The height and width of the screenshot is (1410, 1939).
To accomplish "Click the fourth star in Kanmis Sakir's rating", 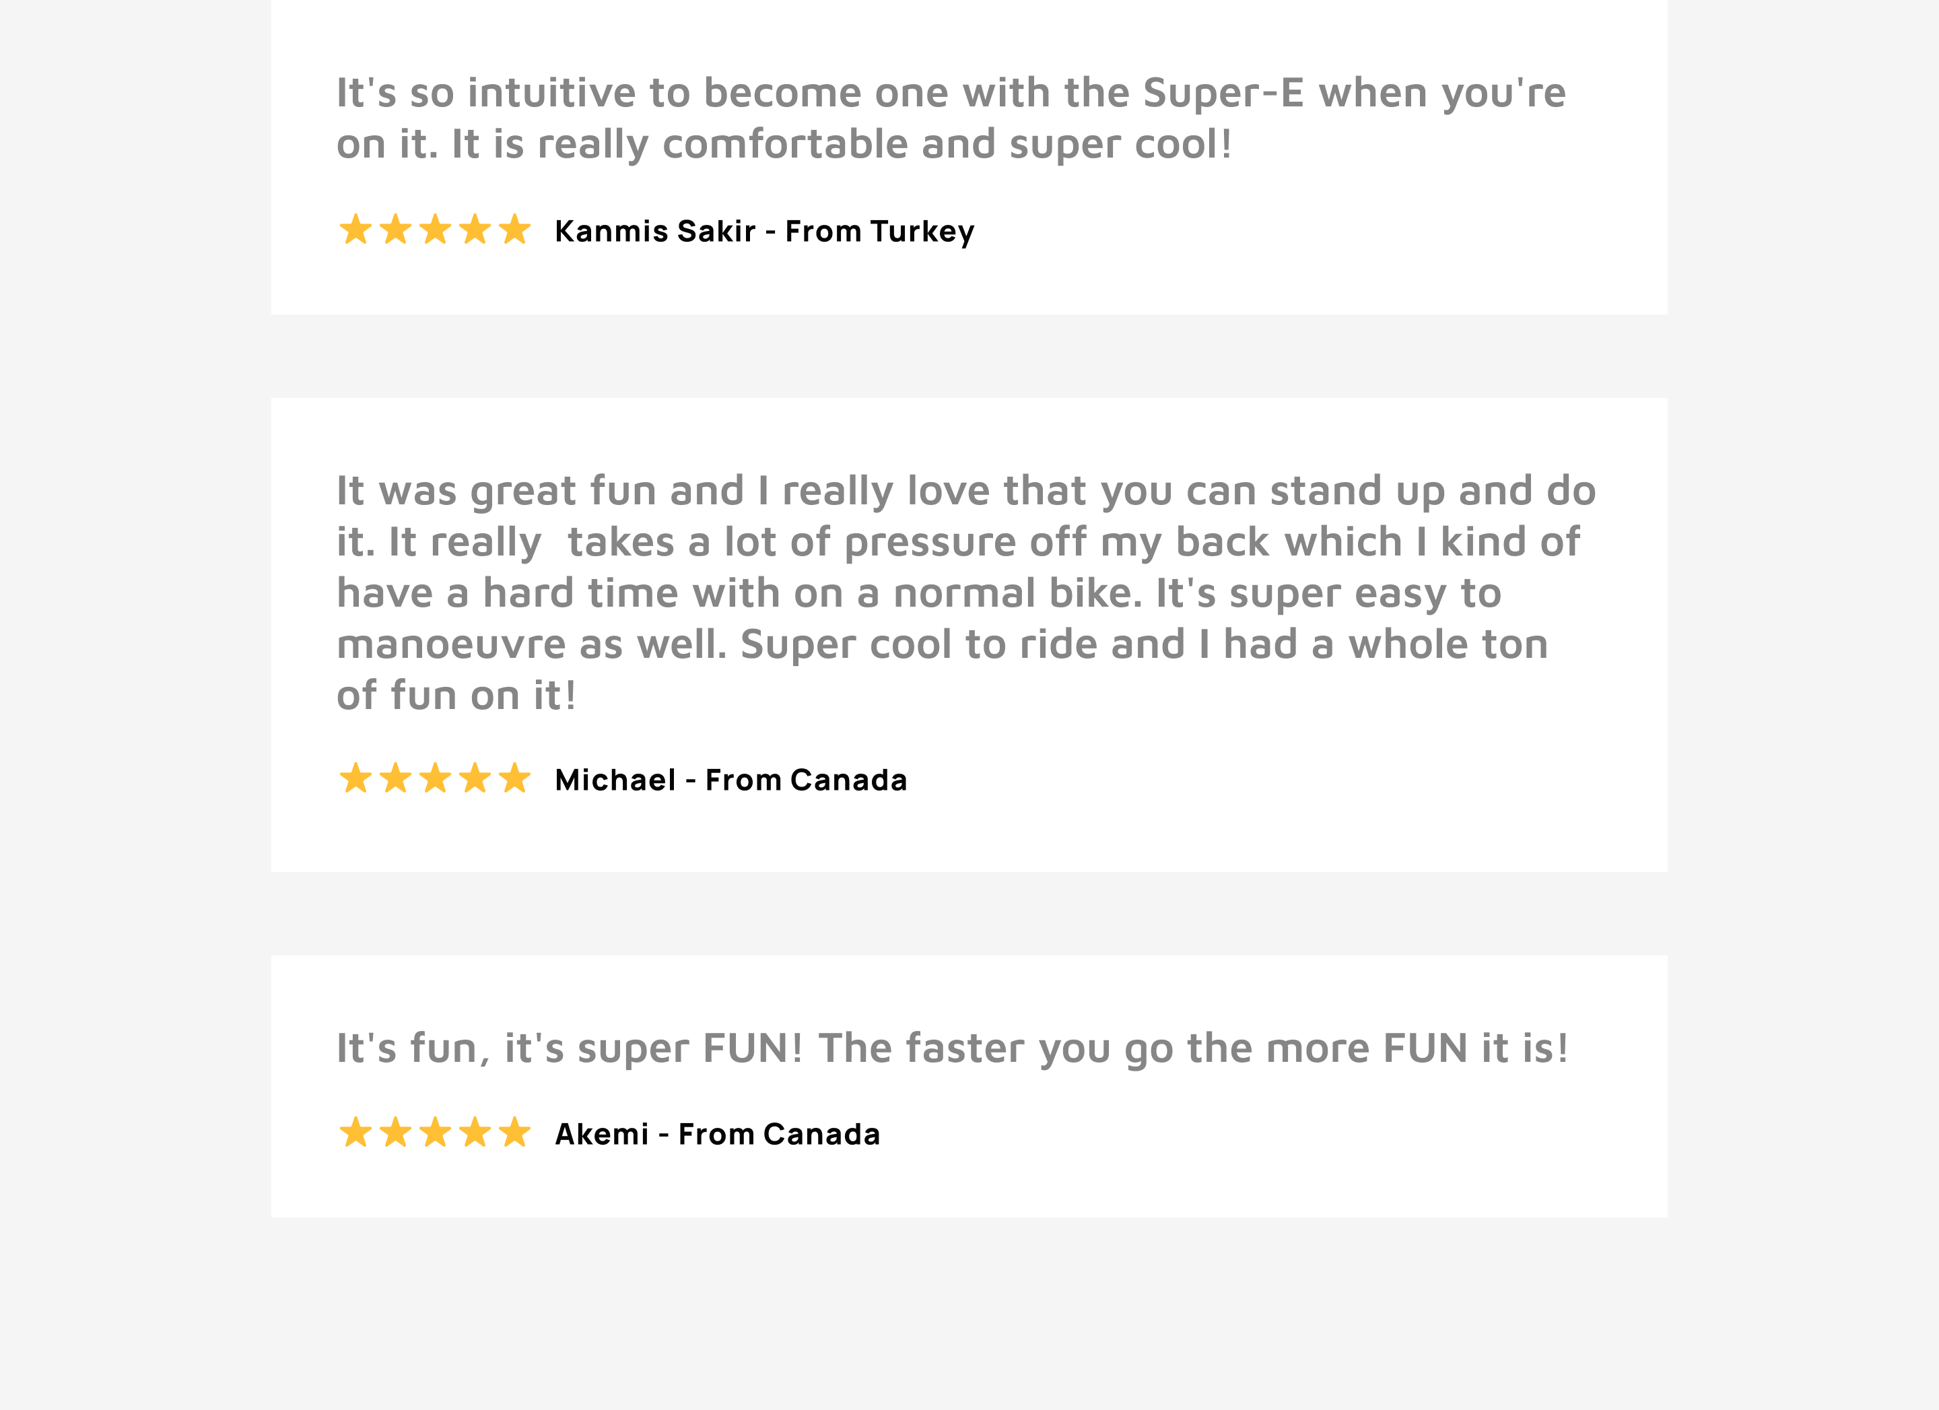I will [x=475, y=230].
